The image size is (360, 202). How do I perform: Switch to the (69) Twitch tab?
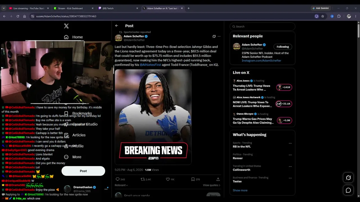point(118,8)
